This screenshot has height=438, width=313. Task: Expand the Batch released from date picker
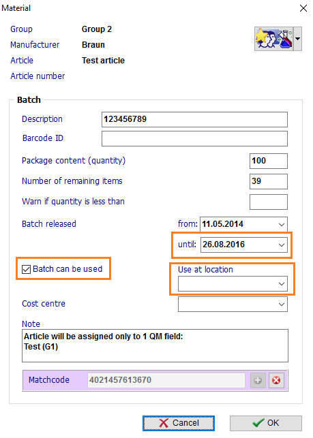pyautogui.click(x=282, y=224)
